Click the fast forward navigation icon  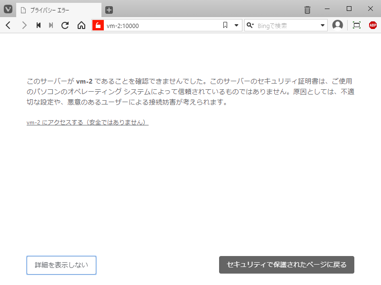(x=51, y=25)
